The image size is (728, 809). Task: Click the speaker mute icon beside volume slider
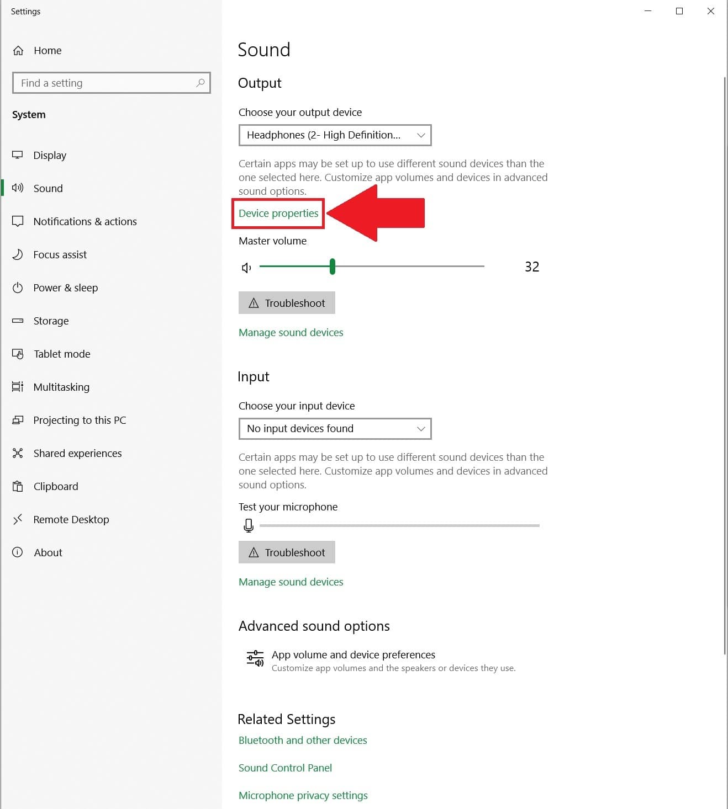point(246,268)
